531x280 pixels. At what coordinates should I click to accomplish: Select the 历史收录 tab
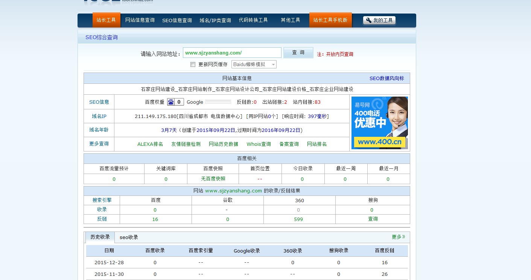[x=100, y=237]
